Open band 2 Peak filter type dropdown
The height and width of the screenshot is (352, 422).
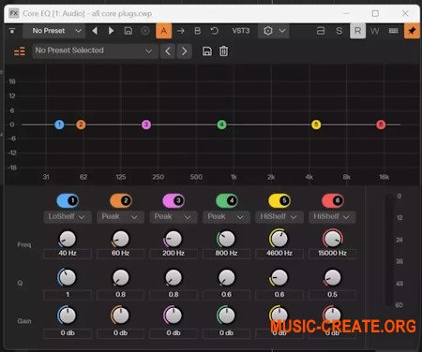pos(121,216)
